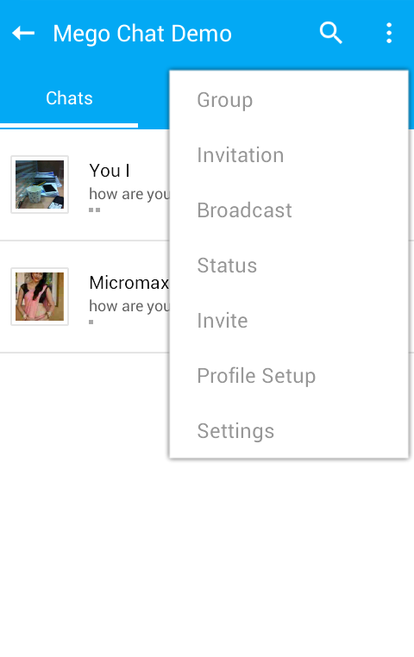Open the You I chat conversation
Screen dimensions: 414x657
[x=85, y=185]
